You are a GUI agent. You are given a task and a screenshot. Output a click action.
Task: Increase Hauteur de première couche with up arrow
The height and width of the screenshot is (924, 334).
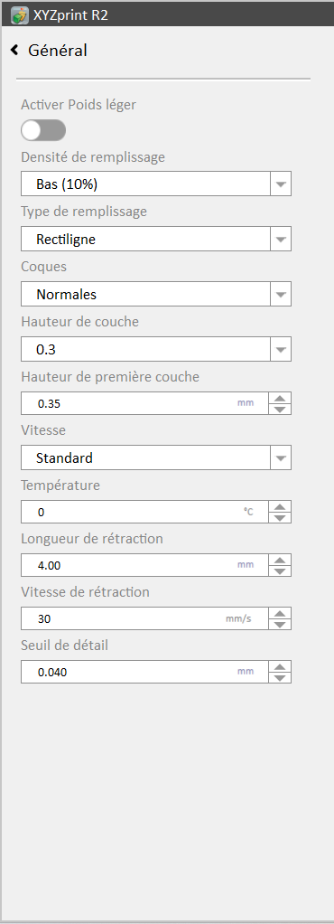click(x=280, y=398)
